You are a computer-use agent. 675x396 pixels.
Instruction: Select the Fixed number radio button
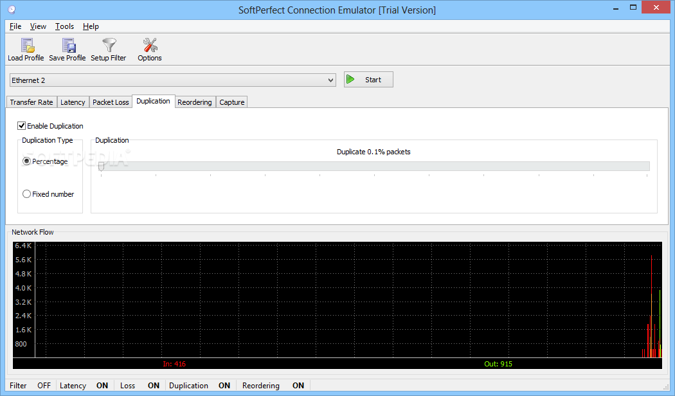pos(27,194)
